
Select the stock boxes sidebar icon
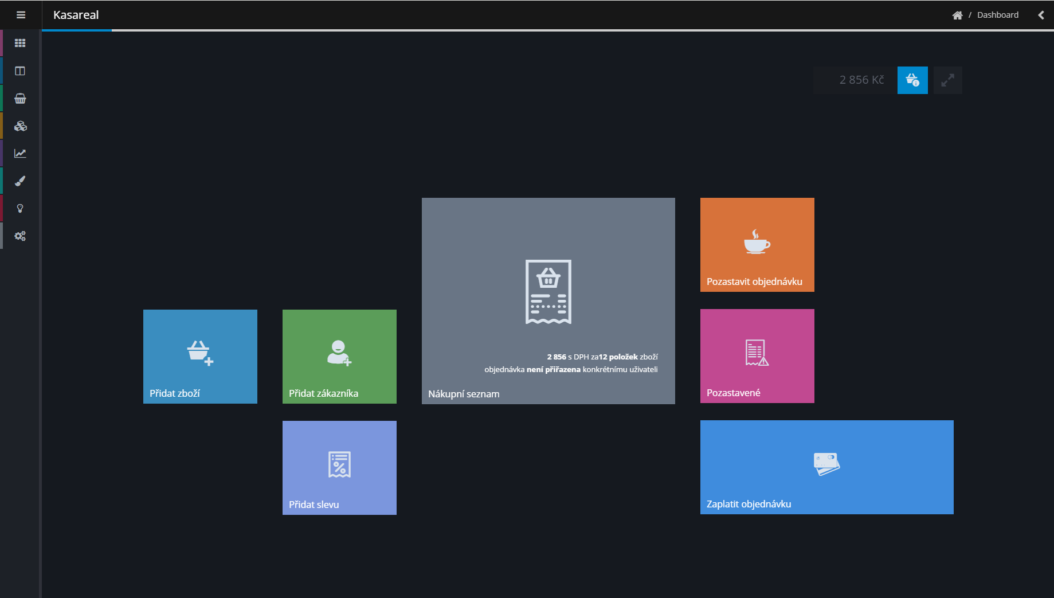coord(20,126)
